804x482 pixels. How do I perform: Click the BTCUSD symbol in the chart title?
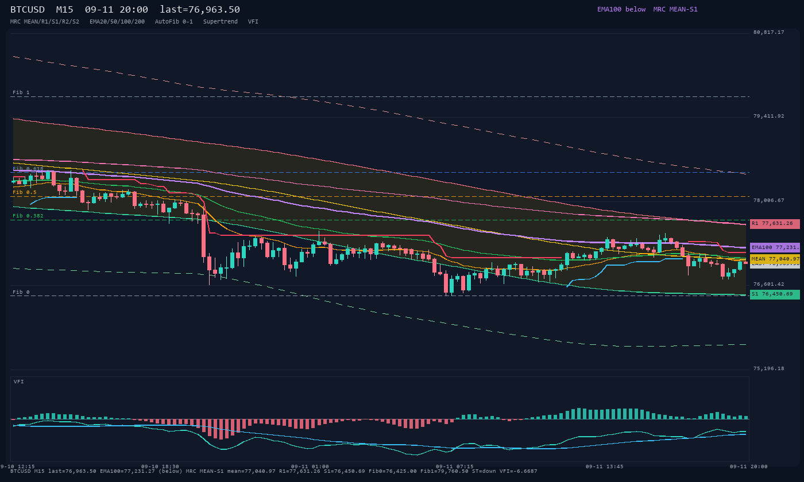pos(28,10)
